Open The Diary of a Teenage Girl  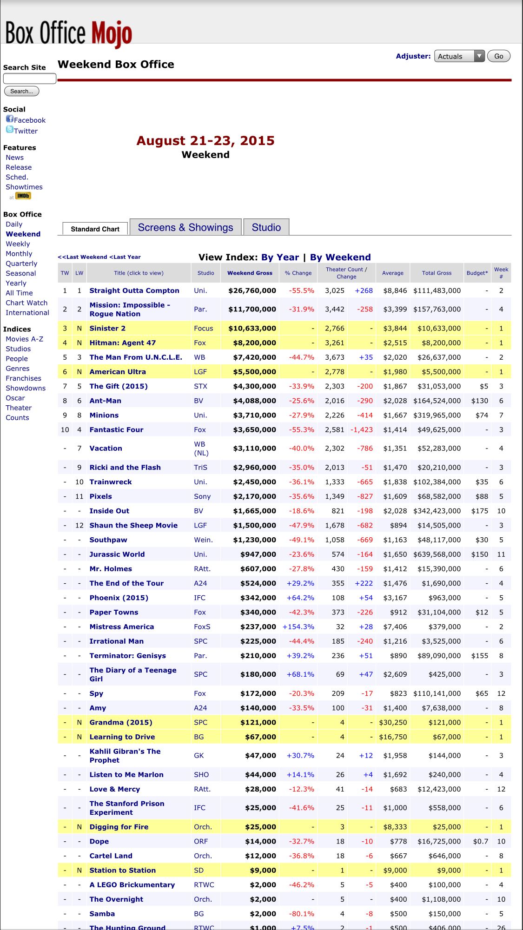[x=133, y=674]
